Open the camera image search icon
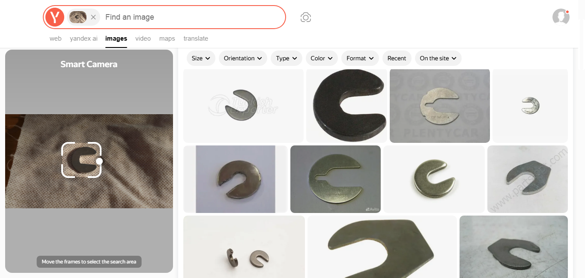This screenshot has height=278, width=585. [306, 17]
